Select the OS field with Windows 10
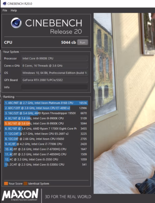The width and height of the screenshot is (155, 203). [x=55, y=73]
